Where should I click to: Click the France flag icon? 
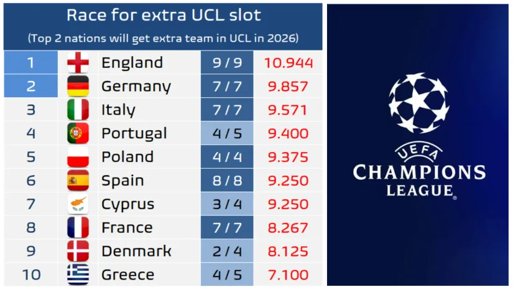[x=78, y=227]
